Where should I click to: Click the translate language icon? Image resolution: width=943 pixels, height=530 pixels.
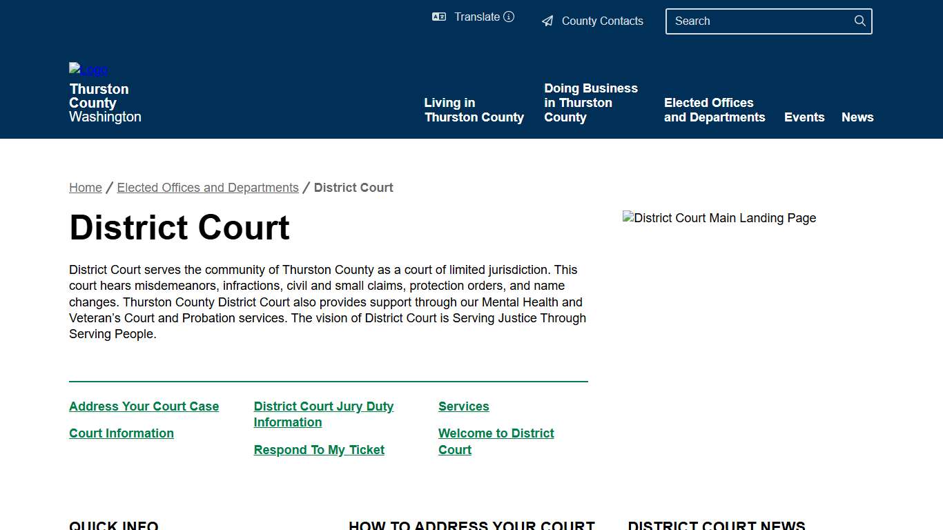(x=439, y=17)
